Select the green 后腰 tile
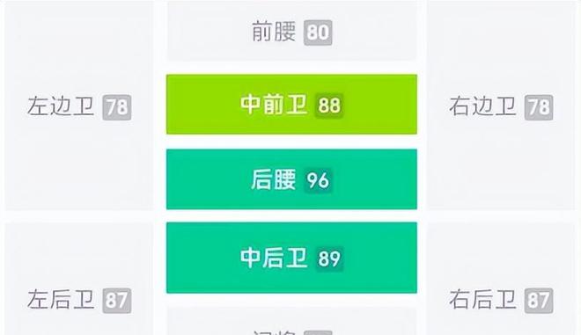581x335 pixels. click(x=291, y=179)
